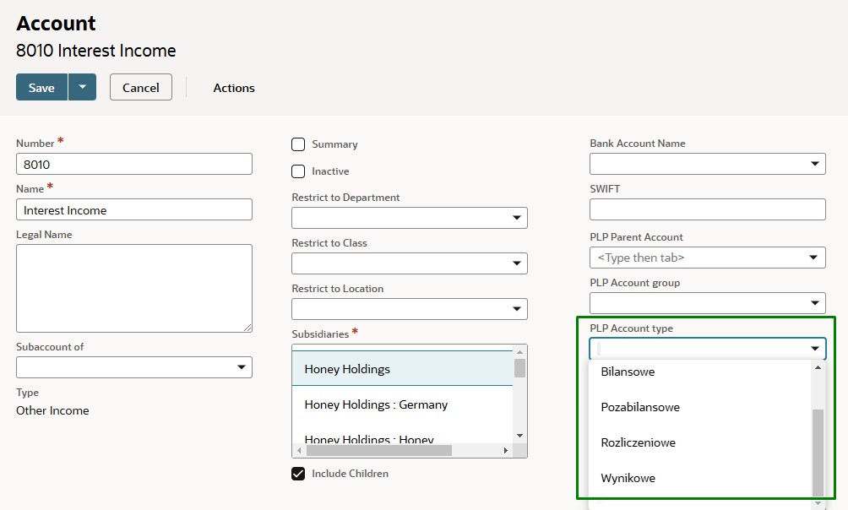Pick Rozliczeniowe in the dropdown list

pyautogui.click(x=638, y=442)
